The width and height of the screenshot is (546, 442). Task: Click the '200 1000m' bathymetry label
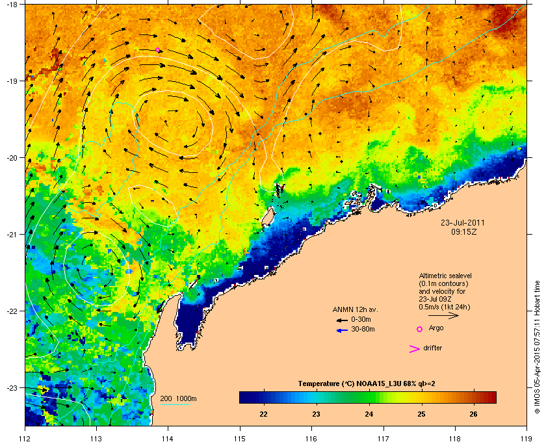coord(178,399)
